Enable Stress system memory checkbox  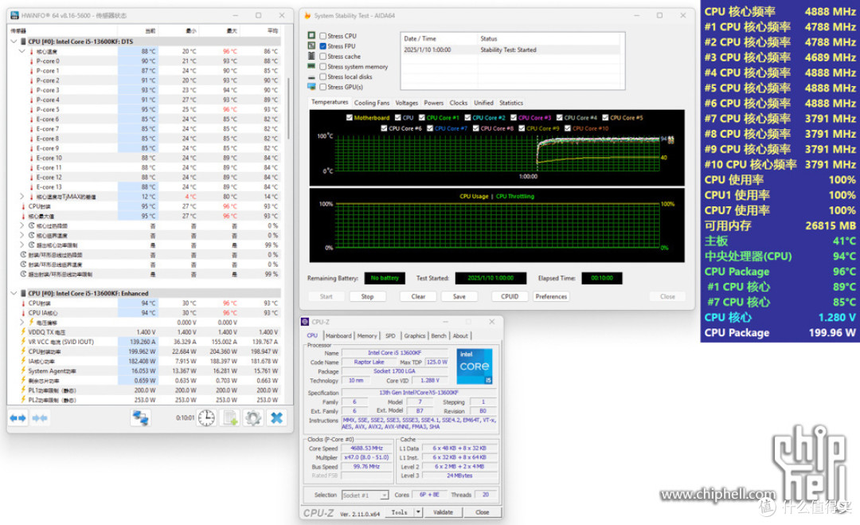click(x=323, y=66)
